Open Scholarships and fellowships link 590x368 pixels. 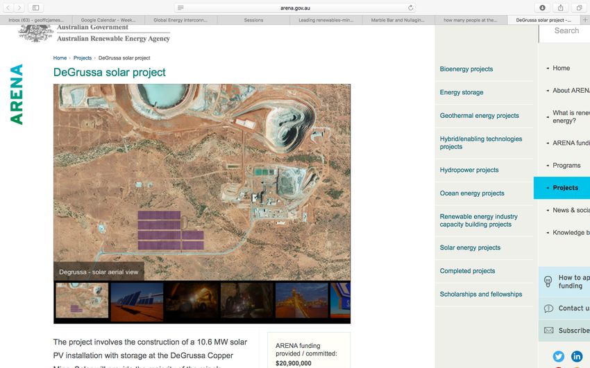pyautogui.click(x=481, y=295)
